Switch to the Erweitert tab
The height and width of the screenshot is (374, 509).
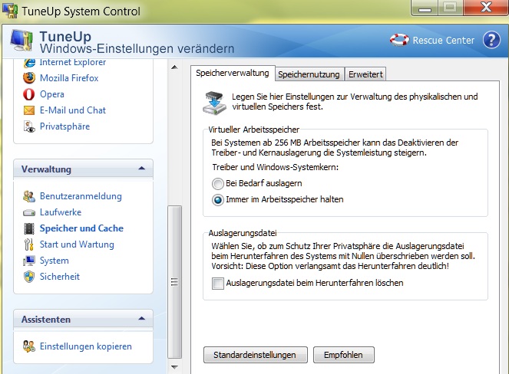point(365,74)
